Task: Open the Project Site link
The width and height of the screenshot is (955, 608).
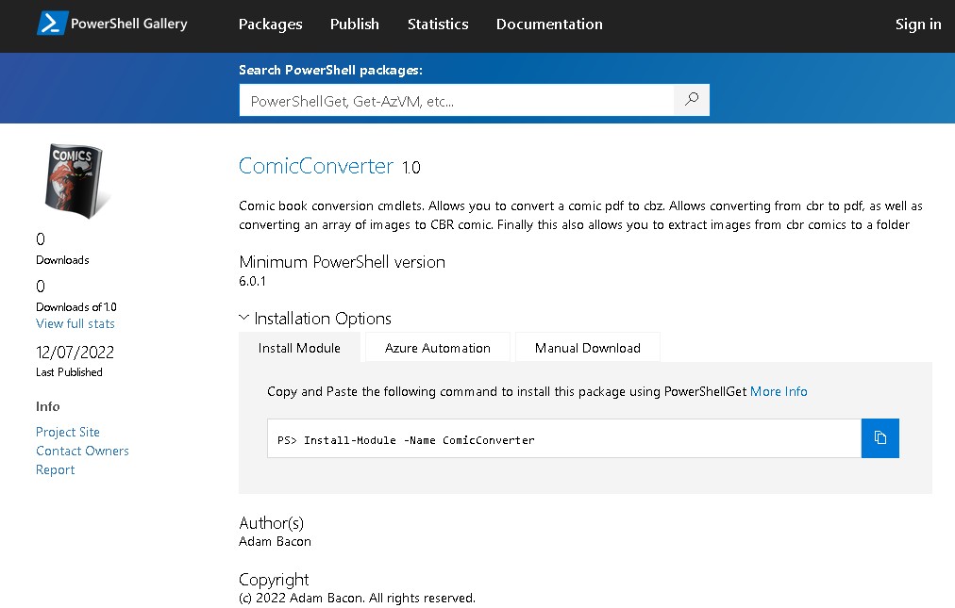Action: coord(68,432)
